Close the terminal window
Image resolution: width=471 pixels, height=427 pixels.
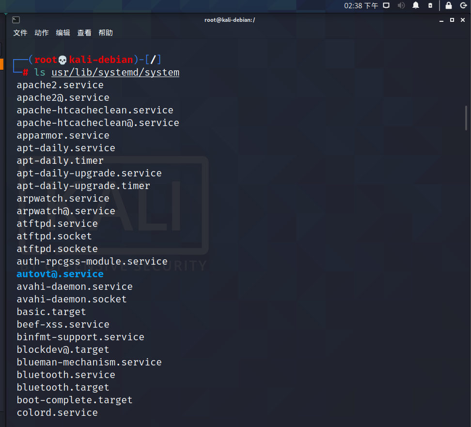coord(463,20)
